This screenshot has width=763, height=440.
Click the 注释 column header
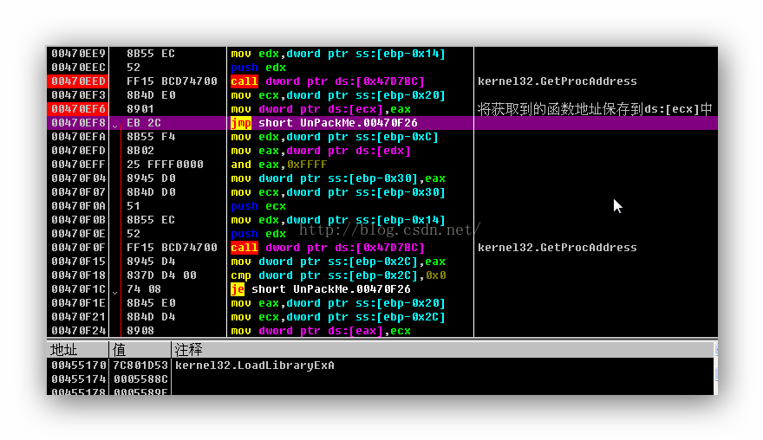443,350
